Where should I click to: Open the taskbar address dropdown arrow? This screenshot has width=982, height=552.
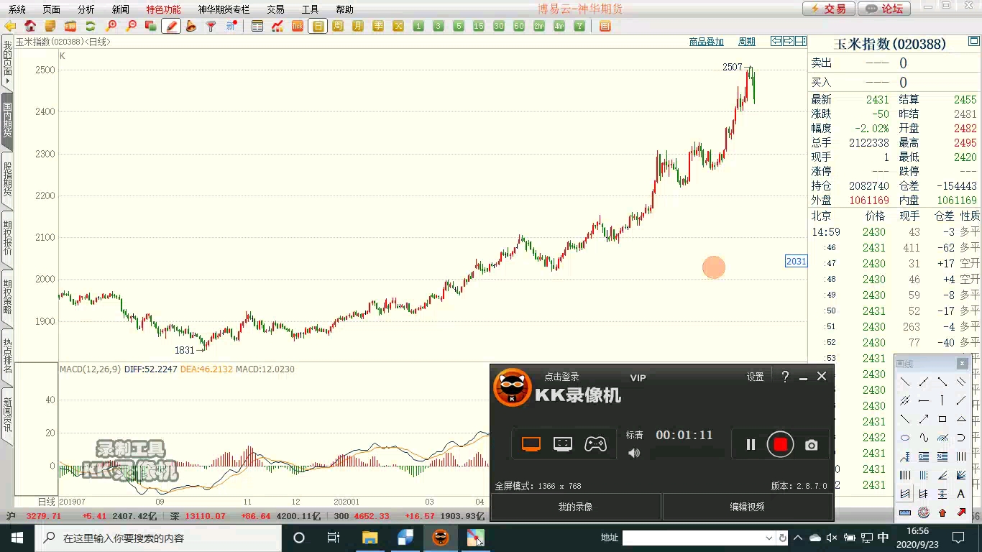[x=769, y=538]
